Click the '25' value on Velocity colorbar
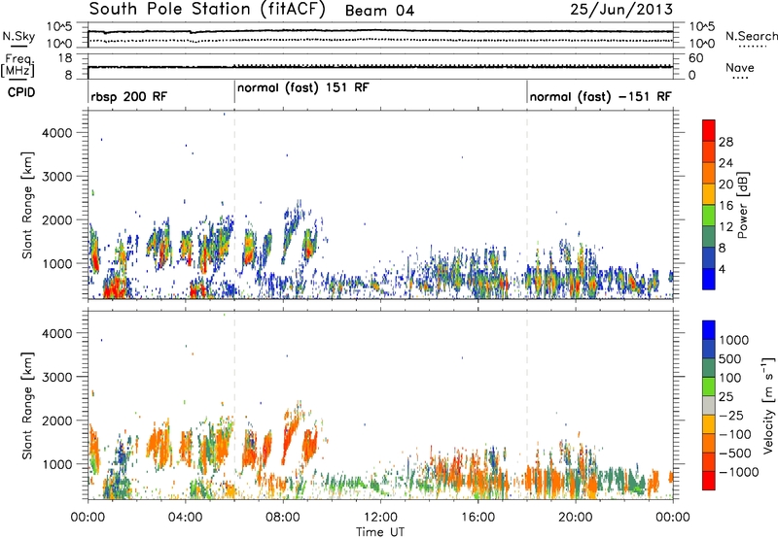This screenshot has height=538, width=778. (726, 397)
